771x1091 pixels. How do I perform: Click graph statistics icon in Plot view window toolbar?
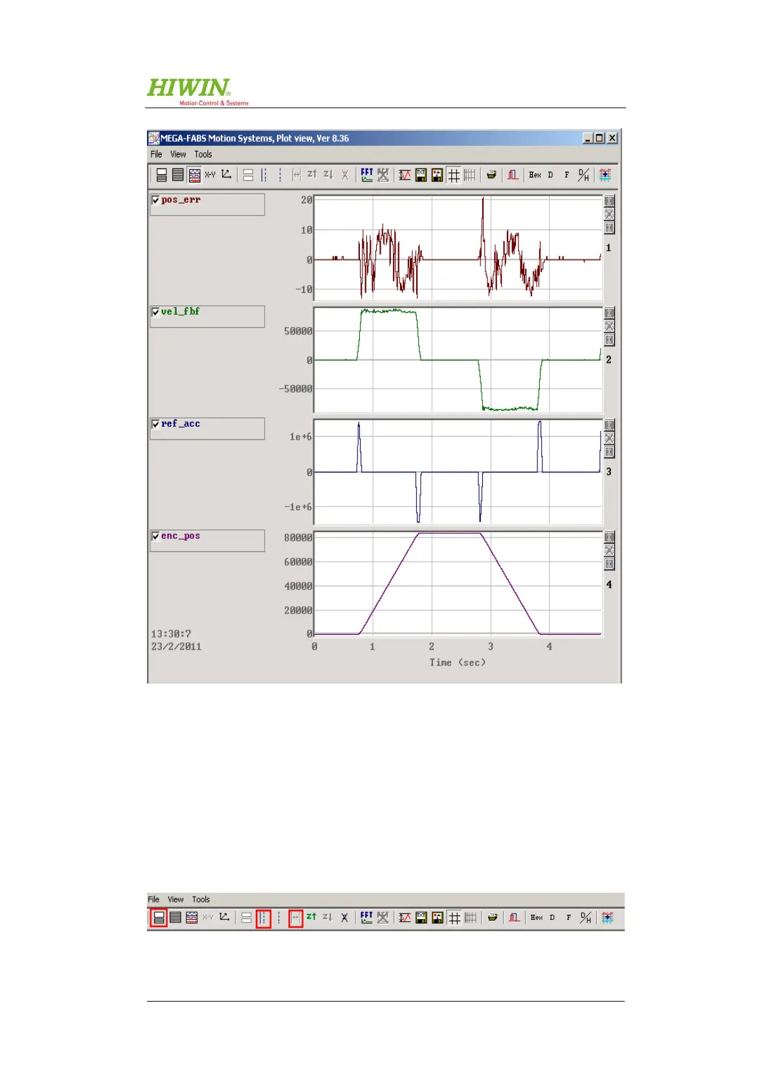coord(405,175)
